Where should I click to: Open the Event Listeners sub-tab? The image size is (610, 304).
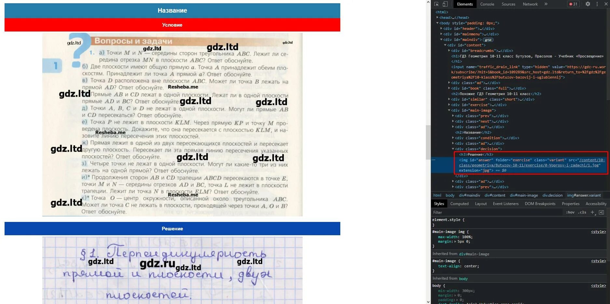pyautogui.click(x=506, y=204)
